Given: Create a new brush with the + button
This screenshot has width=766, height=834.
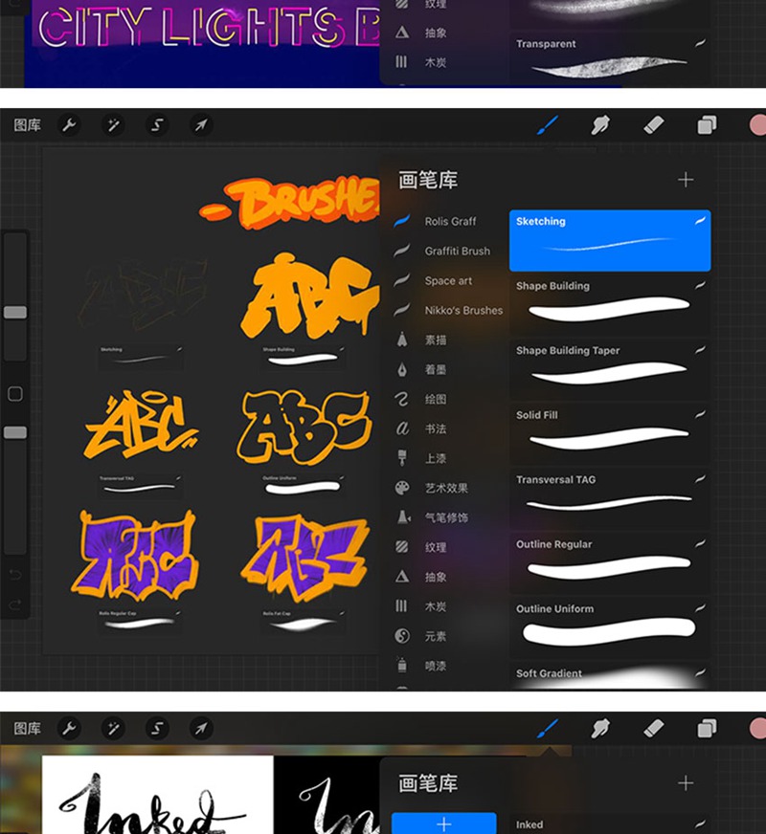Looking at the screenshot, I should click(686, 179).
